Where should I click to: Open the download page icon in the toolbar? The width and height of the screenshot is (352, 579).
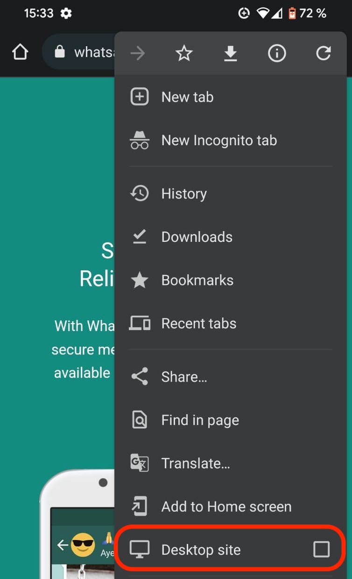click(230, 53)
